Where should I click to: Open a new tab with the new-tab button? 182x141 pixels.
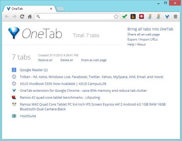click(x=60, y=9)
